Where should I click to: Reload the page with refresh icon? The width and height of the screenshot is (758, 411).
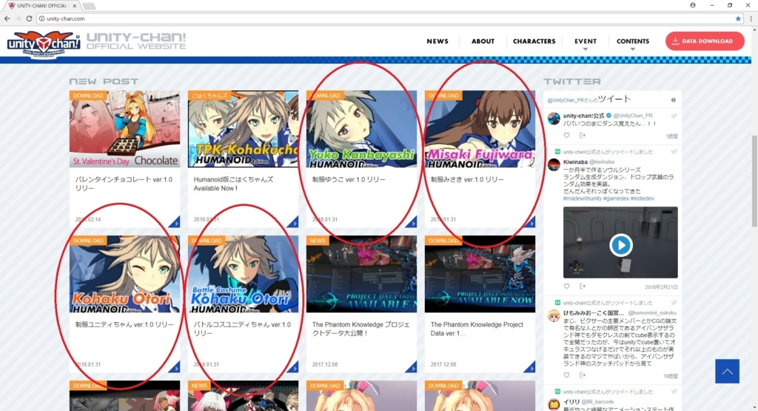click(x=29, y=19)
